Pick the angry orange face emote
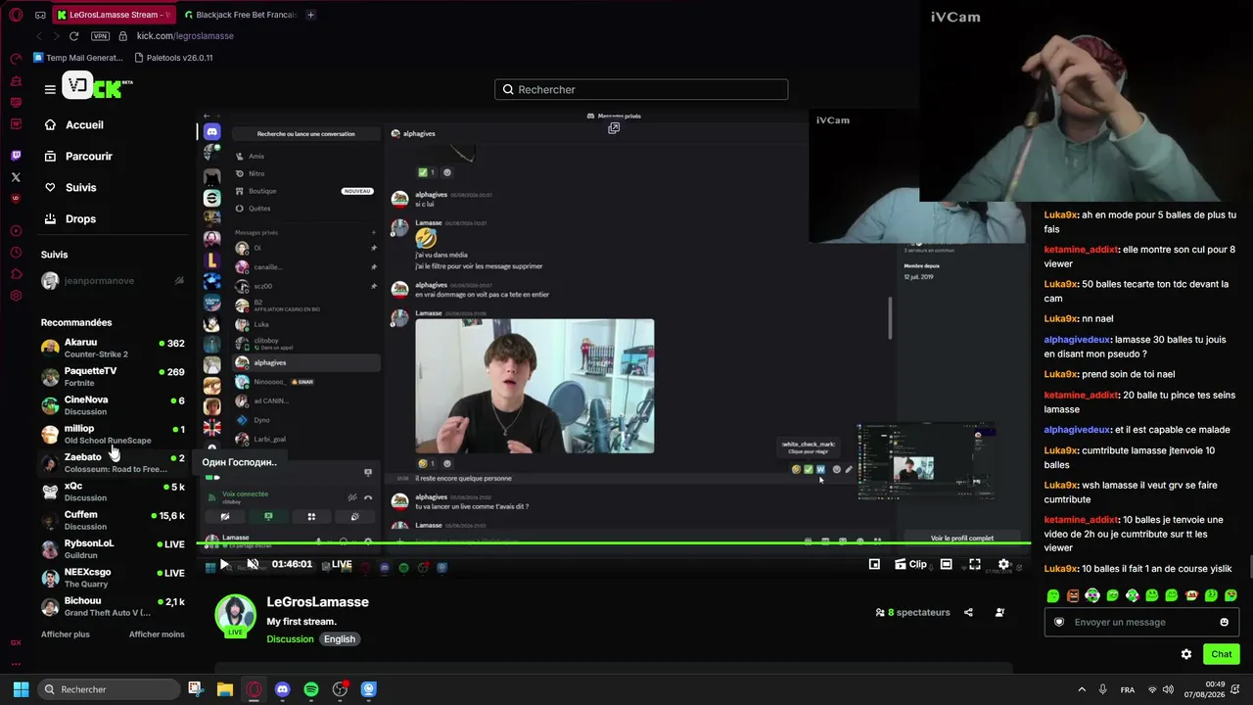 coord(1073,595)
